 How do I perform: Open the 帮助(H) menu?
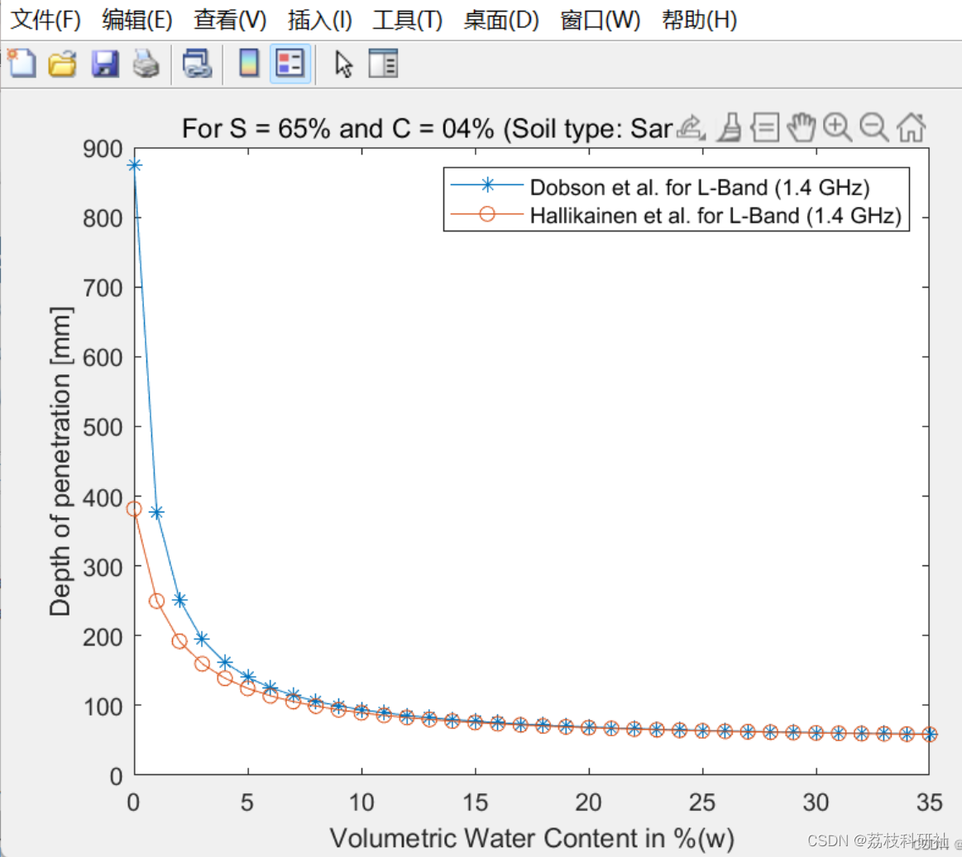[x=699, y=20]
